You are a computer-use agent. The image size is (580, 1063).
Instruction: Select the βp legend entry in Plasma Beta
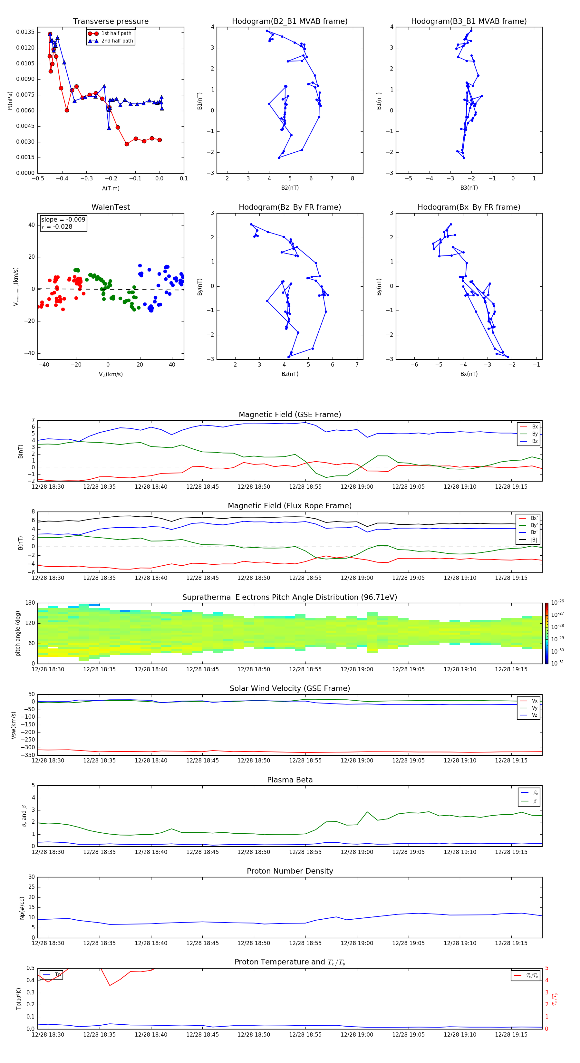pyautogui.click(x=530, y=793)
